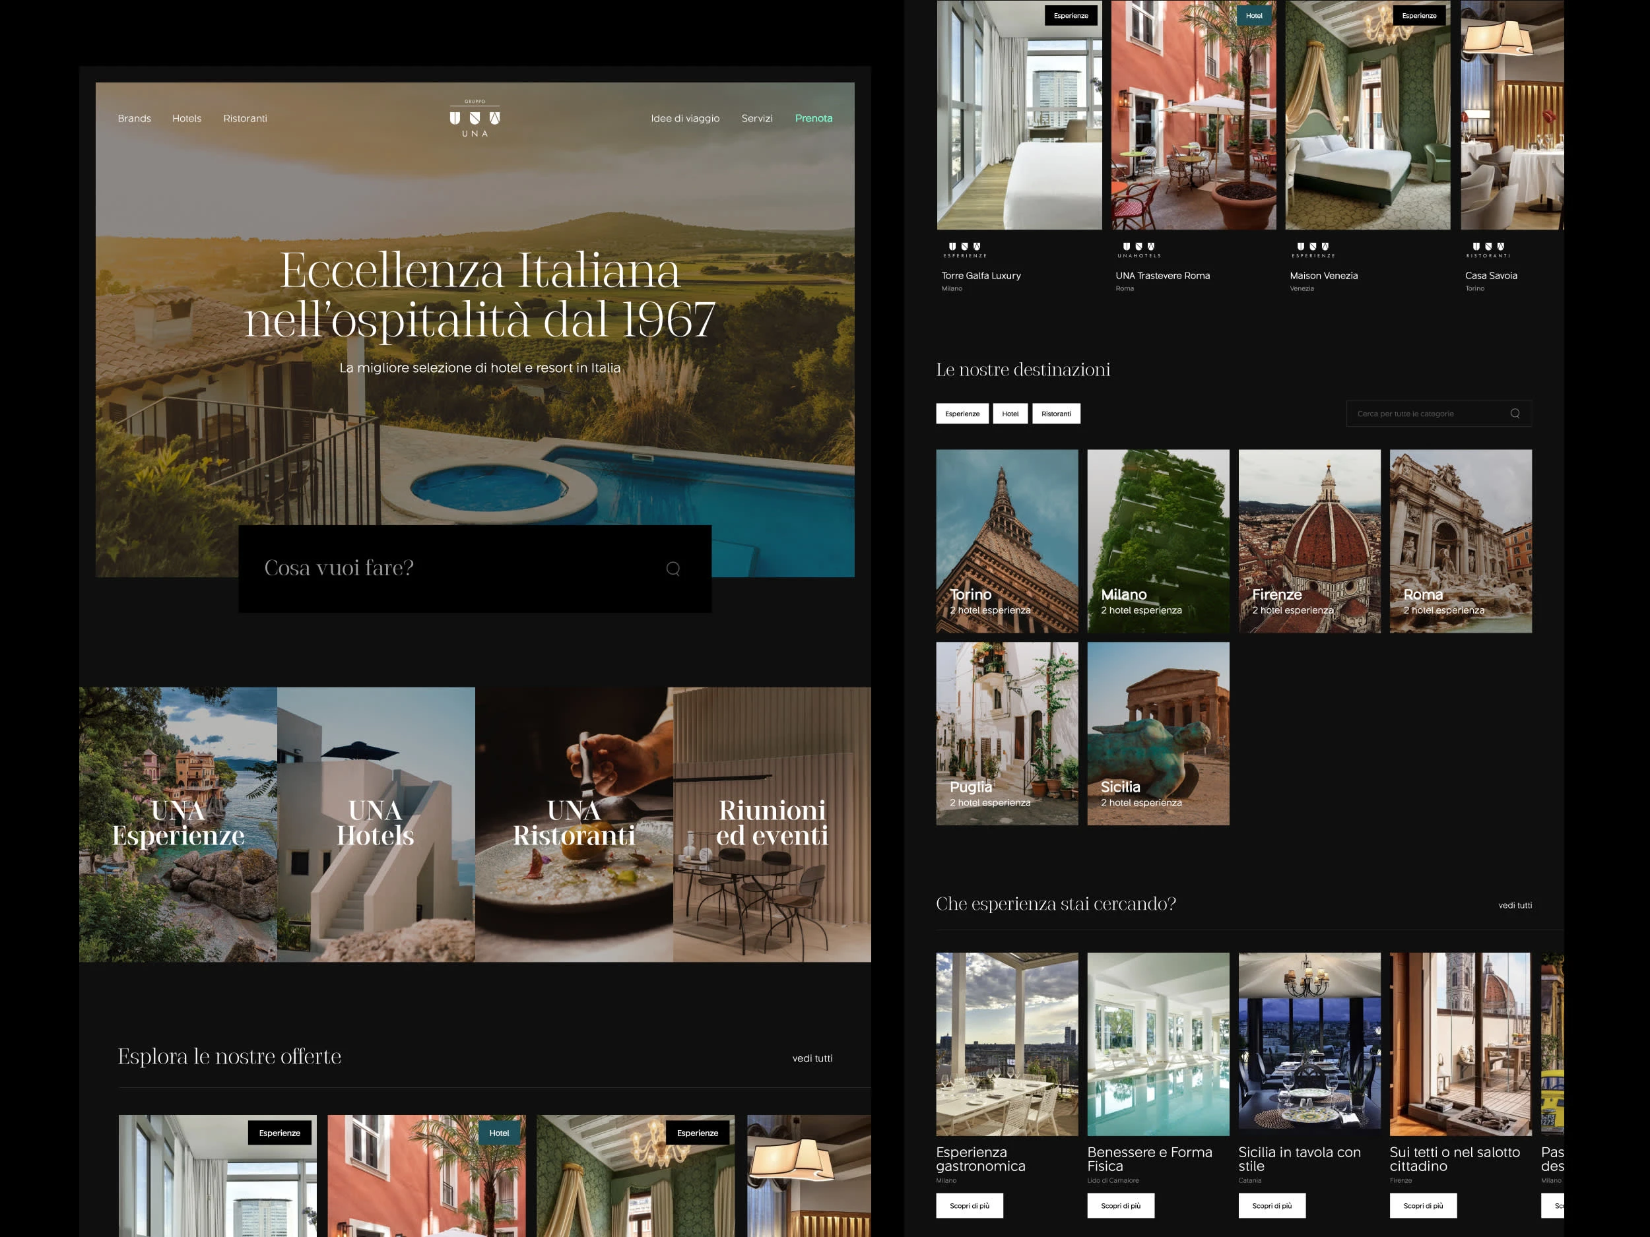Click Esperienze tag on Torre Galfa photo
Screen dimensions: 1650x1237
(x=1071, y=16)
